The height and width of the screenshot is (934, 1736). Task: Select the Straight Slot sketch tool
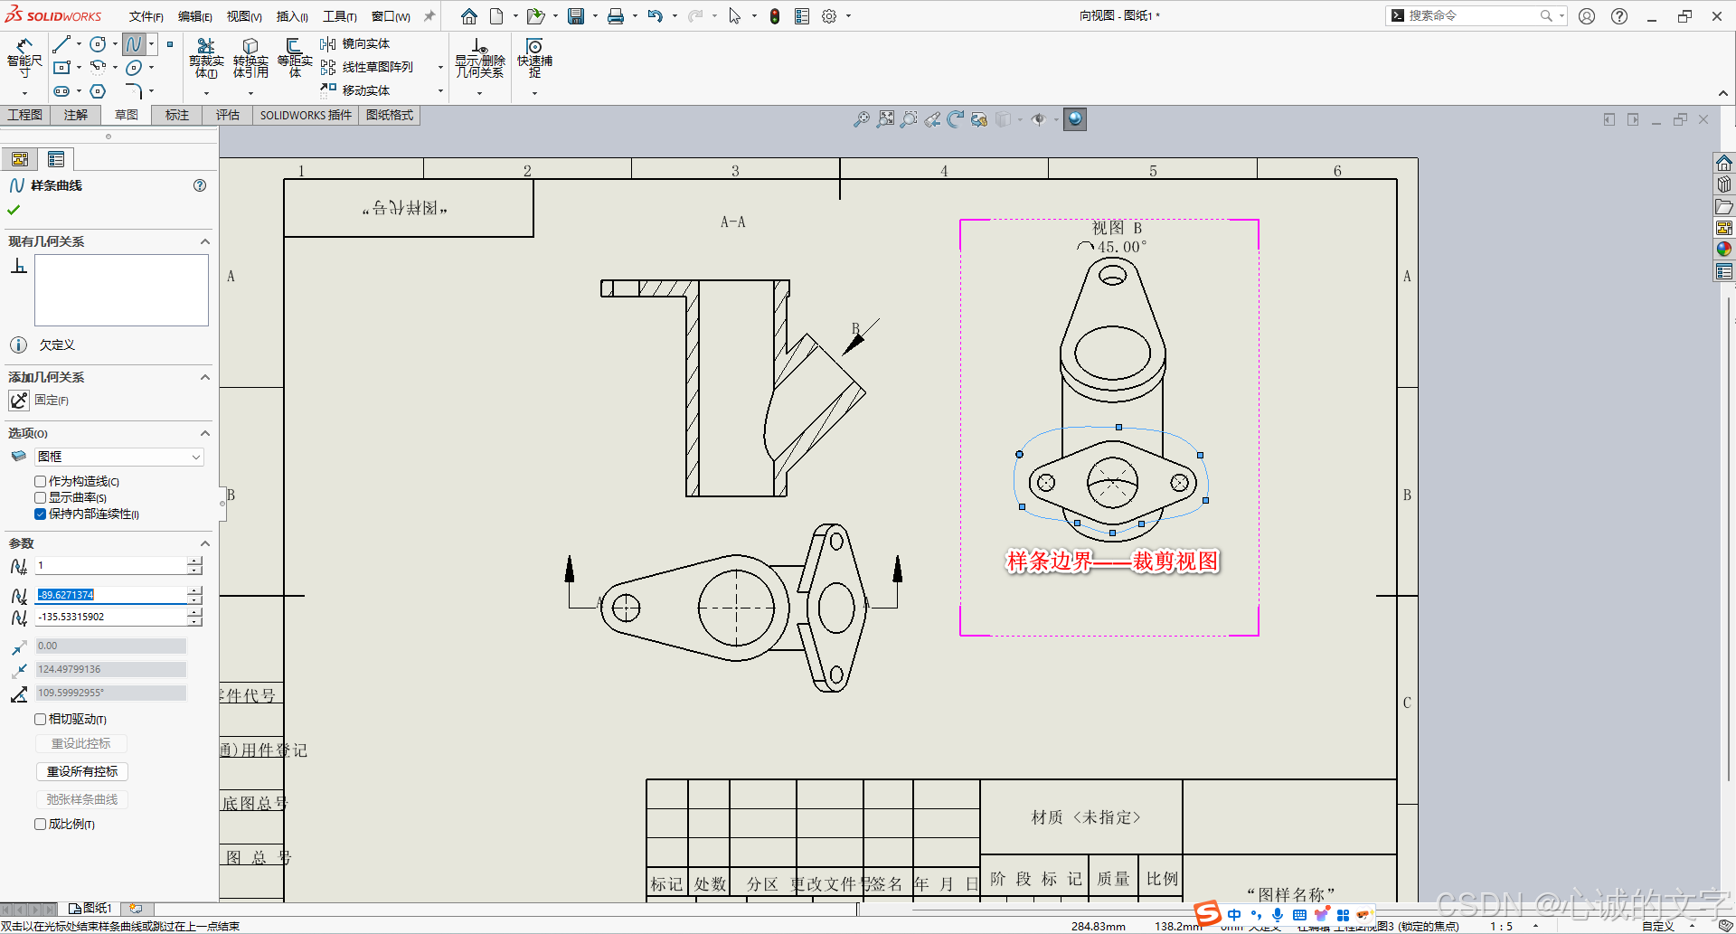(61, 91)
